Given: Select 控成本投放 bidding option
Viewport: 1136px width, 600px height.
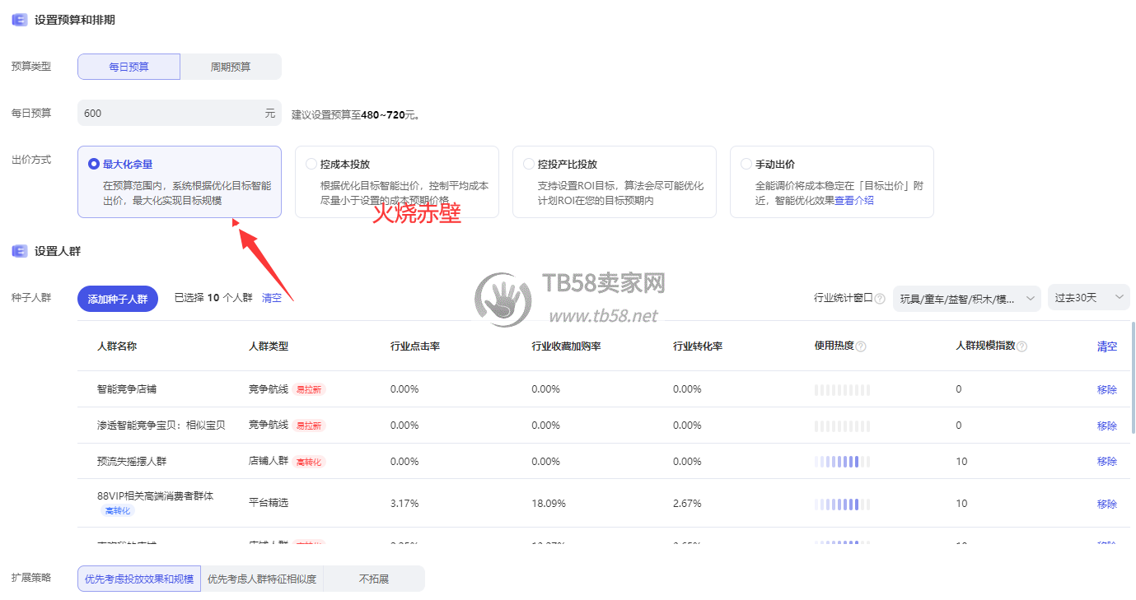Looking at the screenshot, I should (397, 182).
